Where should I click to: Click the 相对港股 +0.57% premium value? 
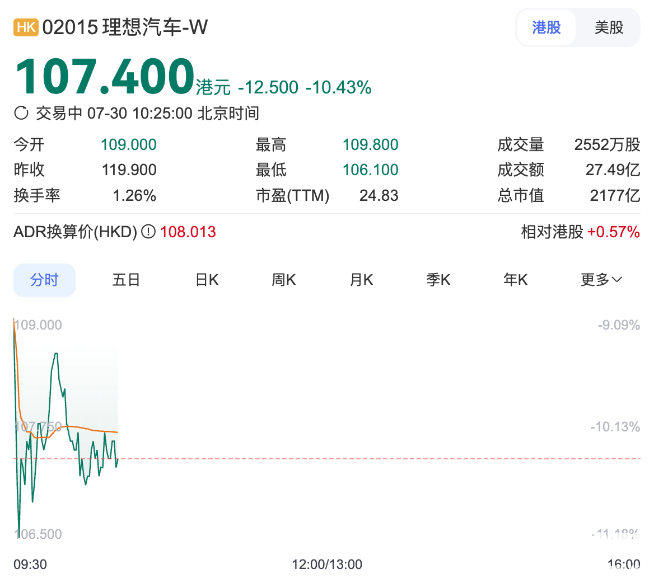point(613,232)
